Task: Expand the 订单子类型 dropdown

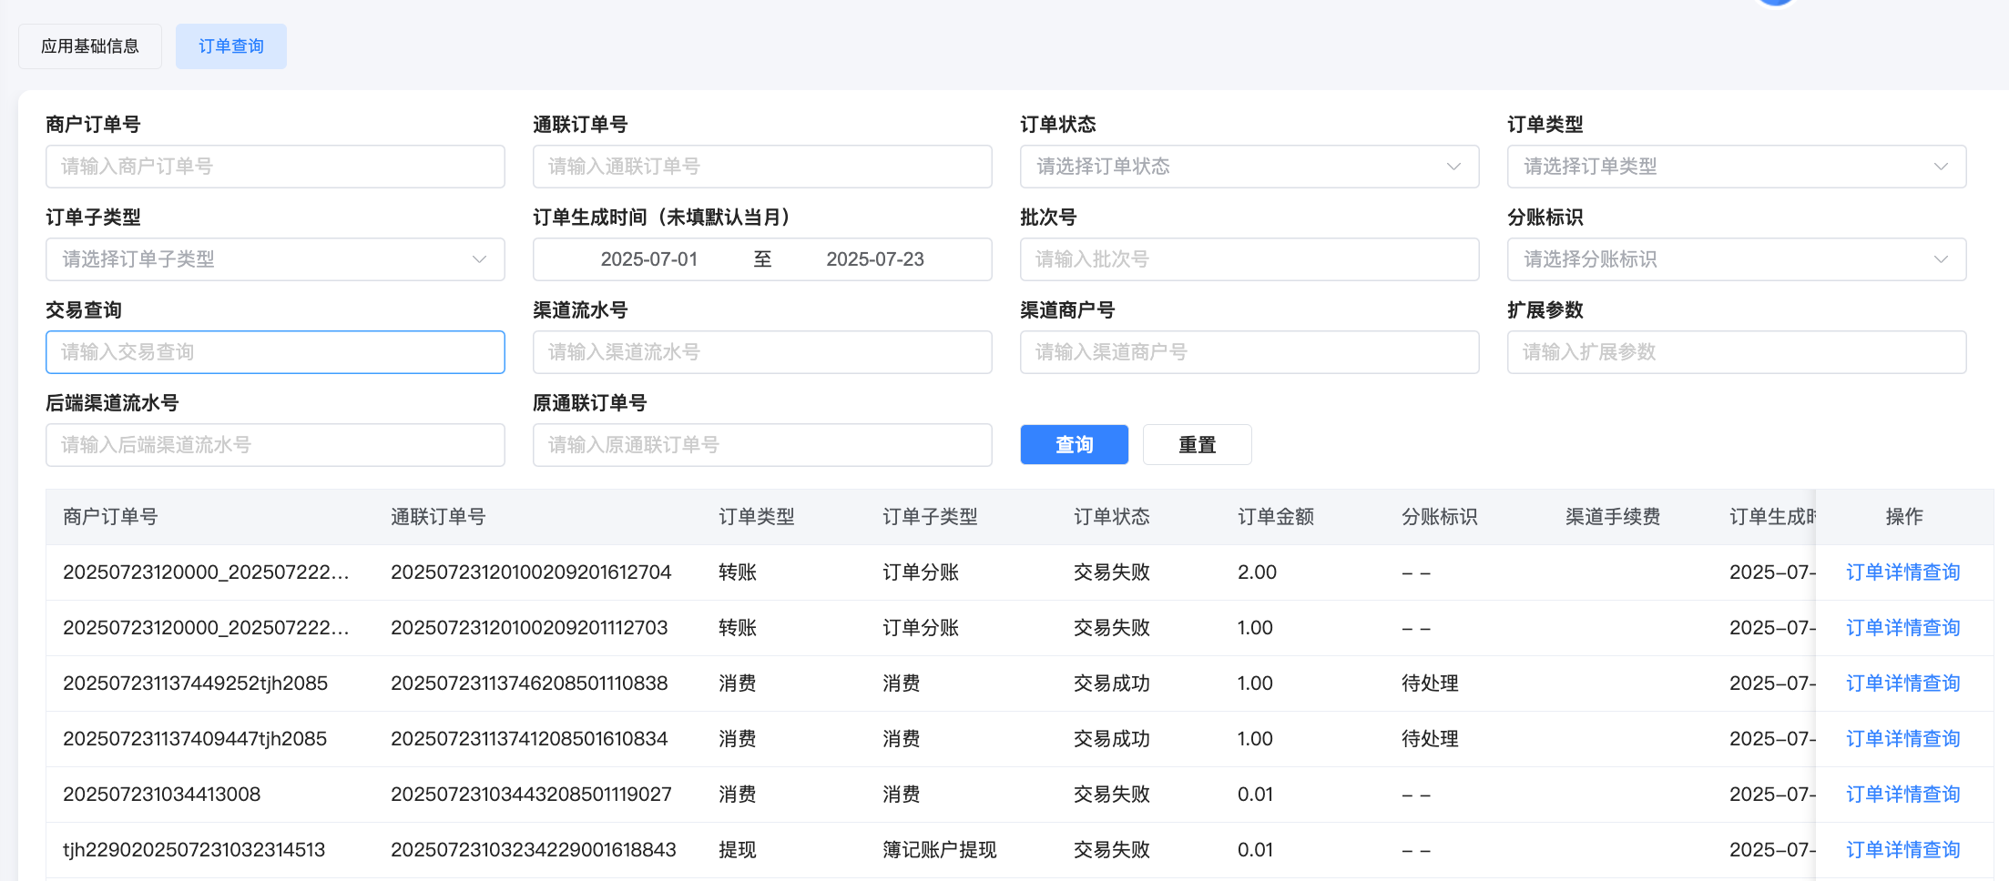Action: [275, 259]
